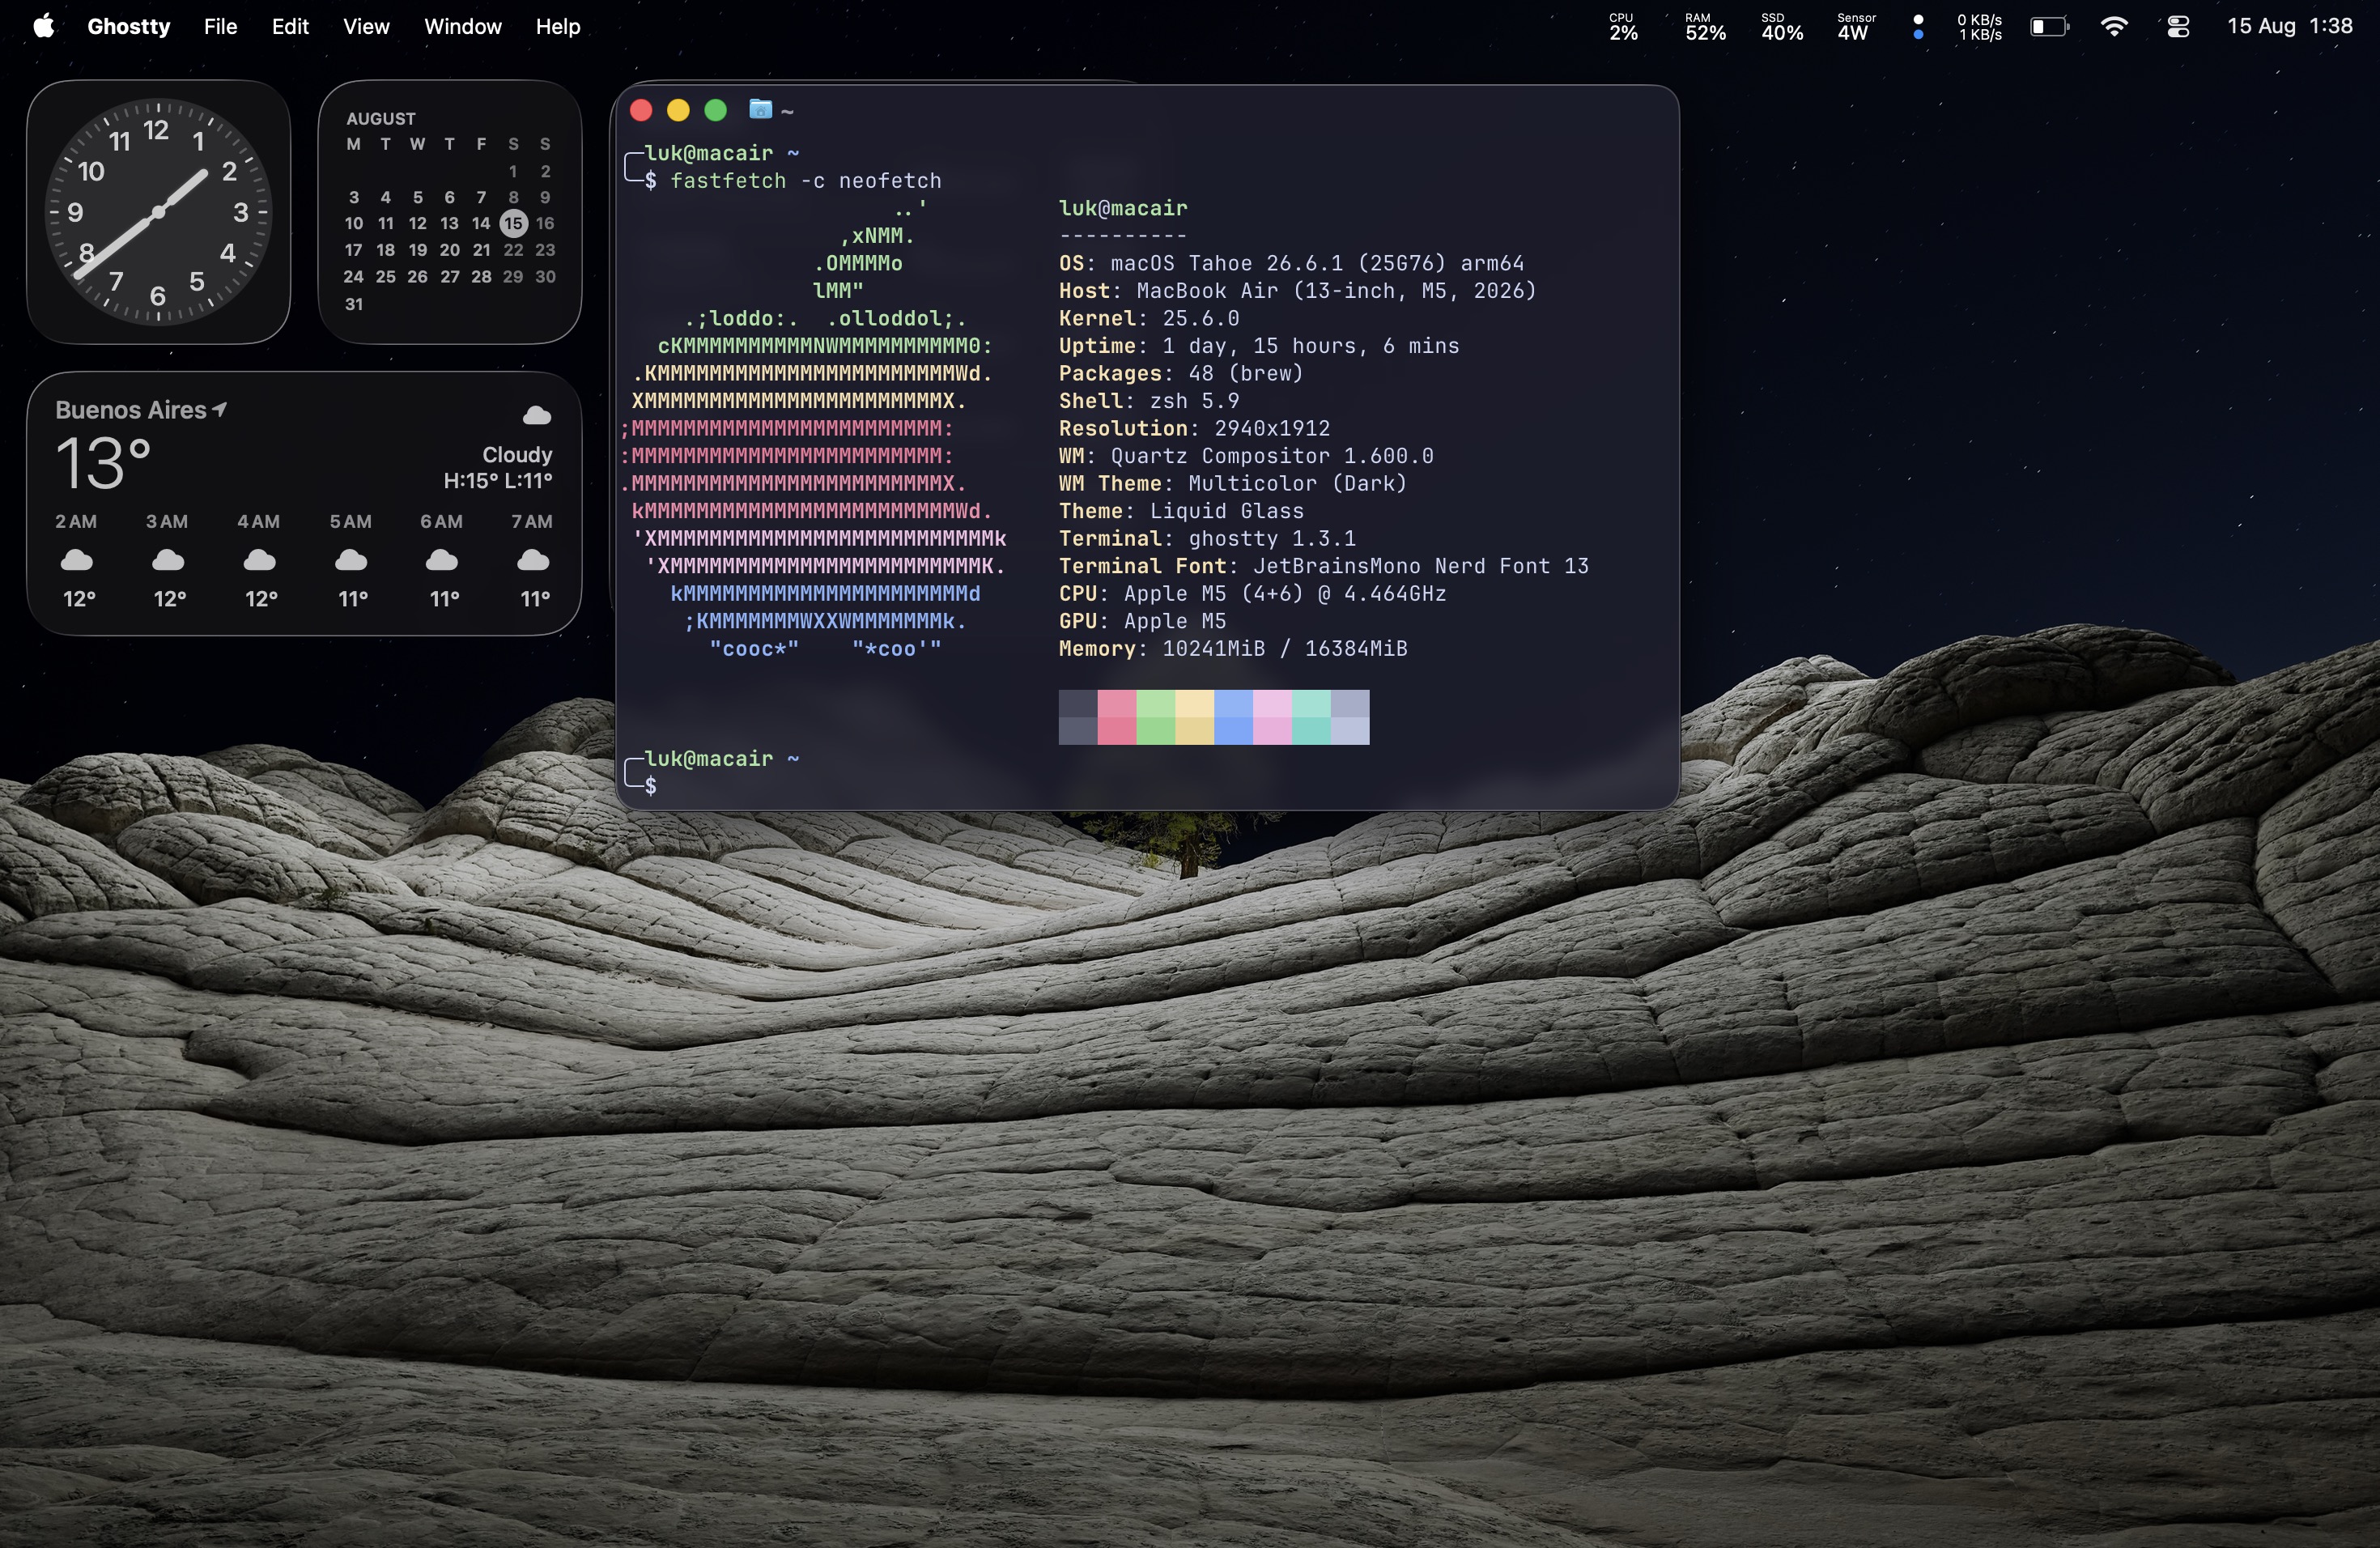Open Buenos Aires in the weather widget
The height and width of the screenshot is (1548, 2380).
[x=131, y=410]
